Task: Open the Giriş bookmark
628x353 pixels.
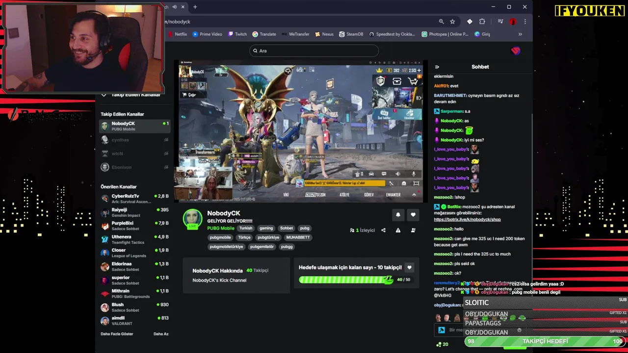Action: tap(482, 34)
